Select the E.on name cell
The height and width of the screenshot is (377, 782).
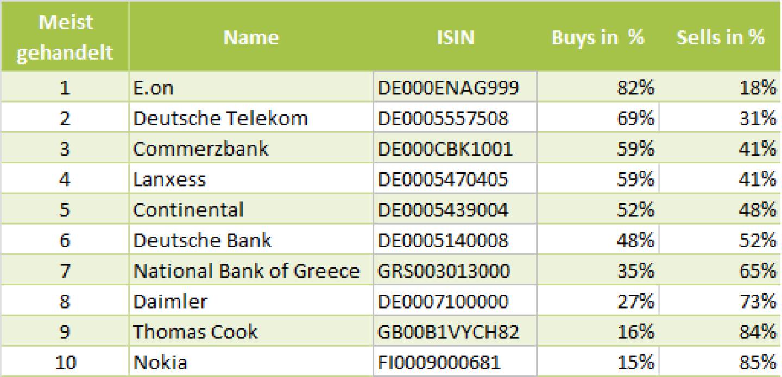(251, 87)
